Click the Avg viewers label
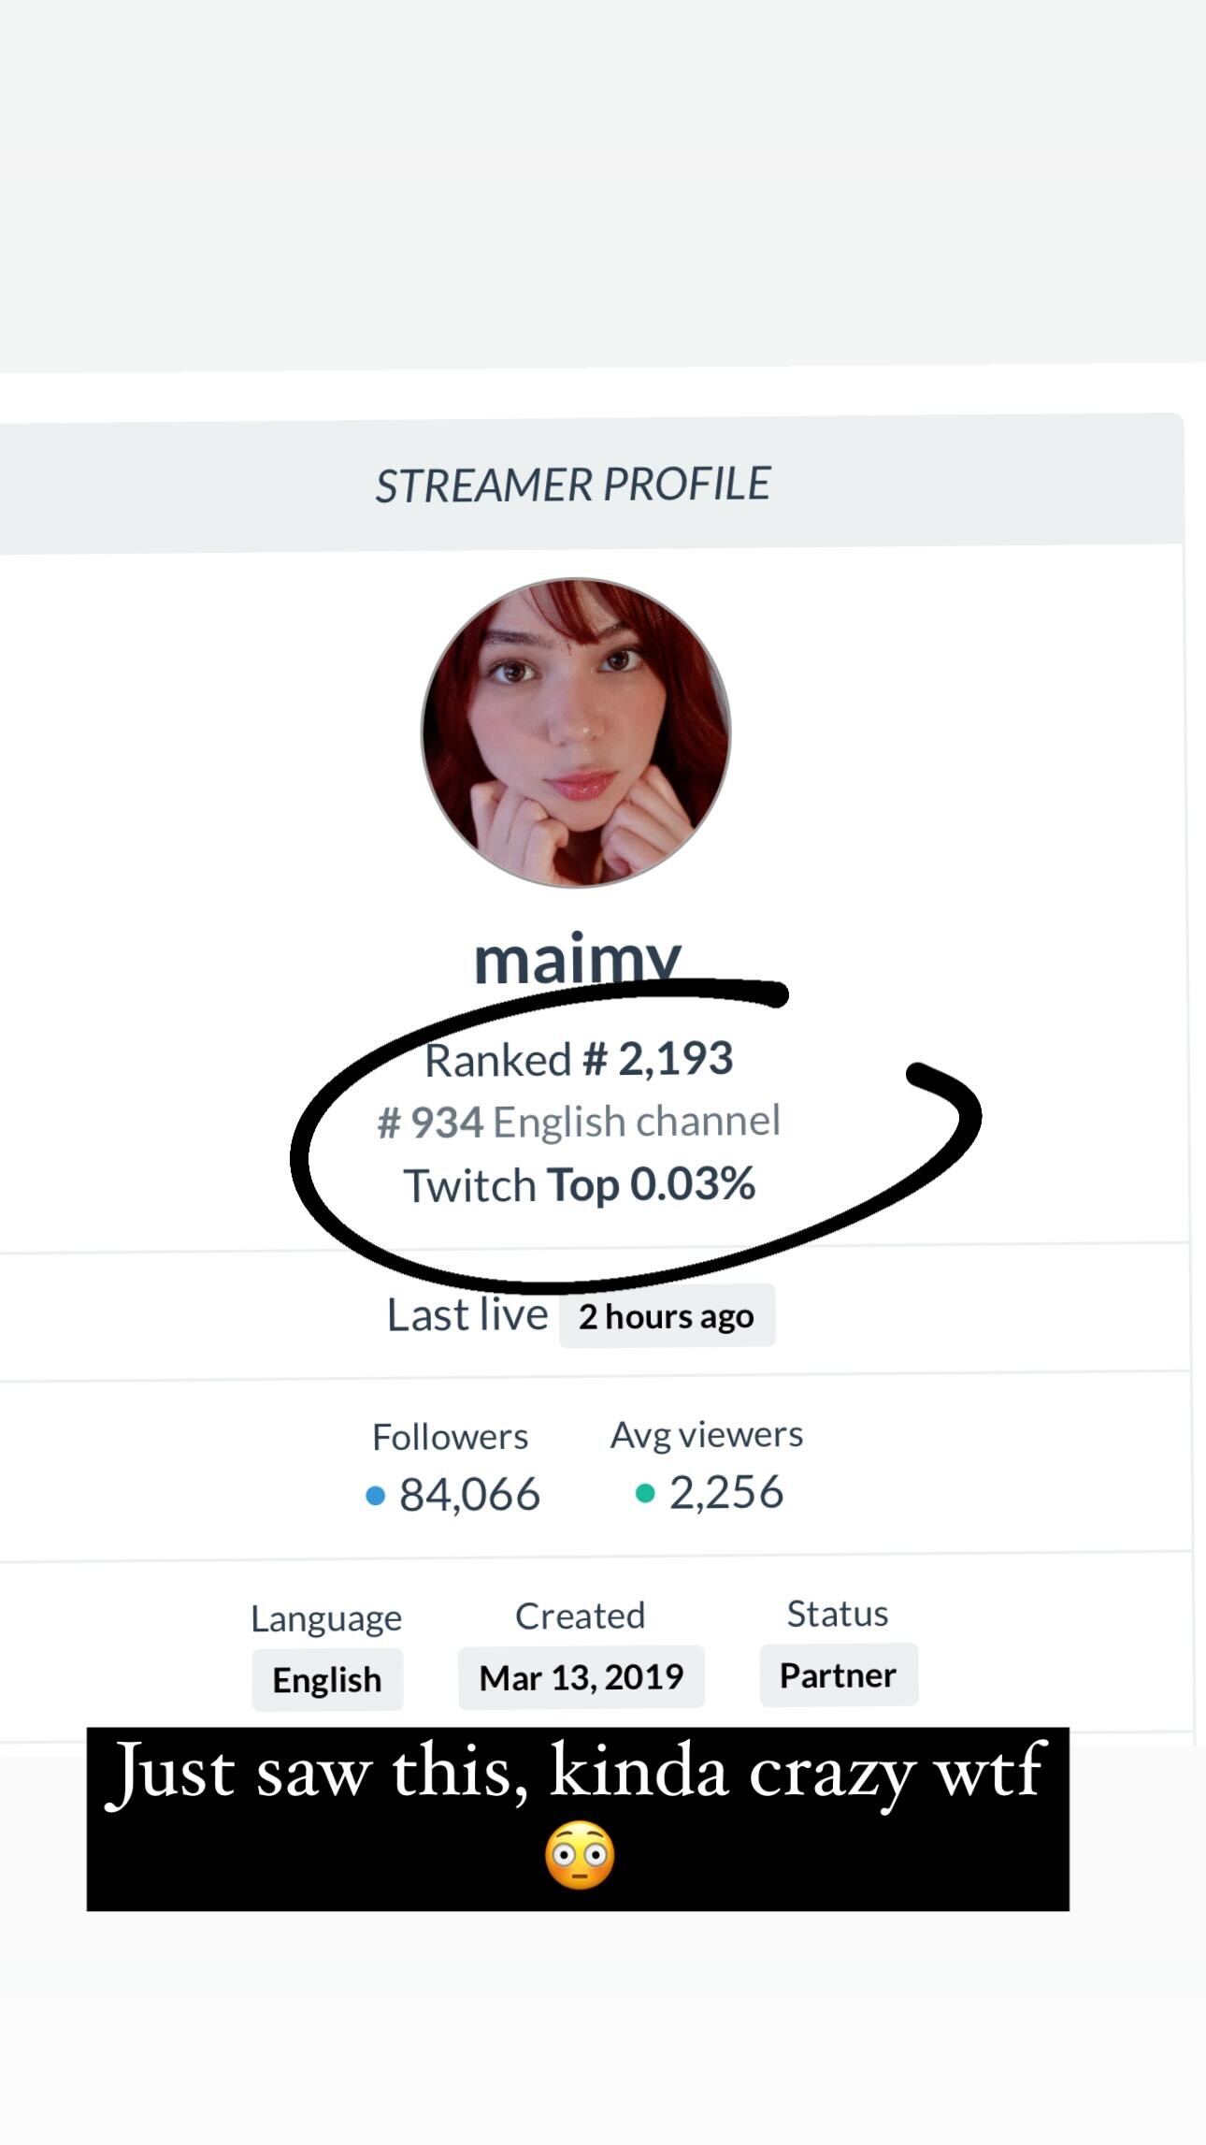 pos(707,1434)
